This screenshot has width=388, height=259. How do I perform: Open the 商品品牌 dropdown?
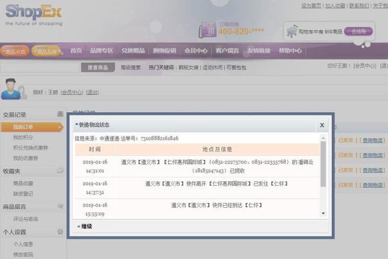[46, 51]
